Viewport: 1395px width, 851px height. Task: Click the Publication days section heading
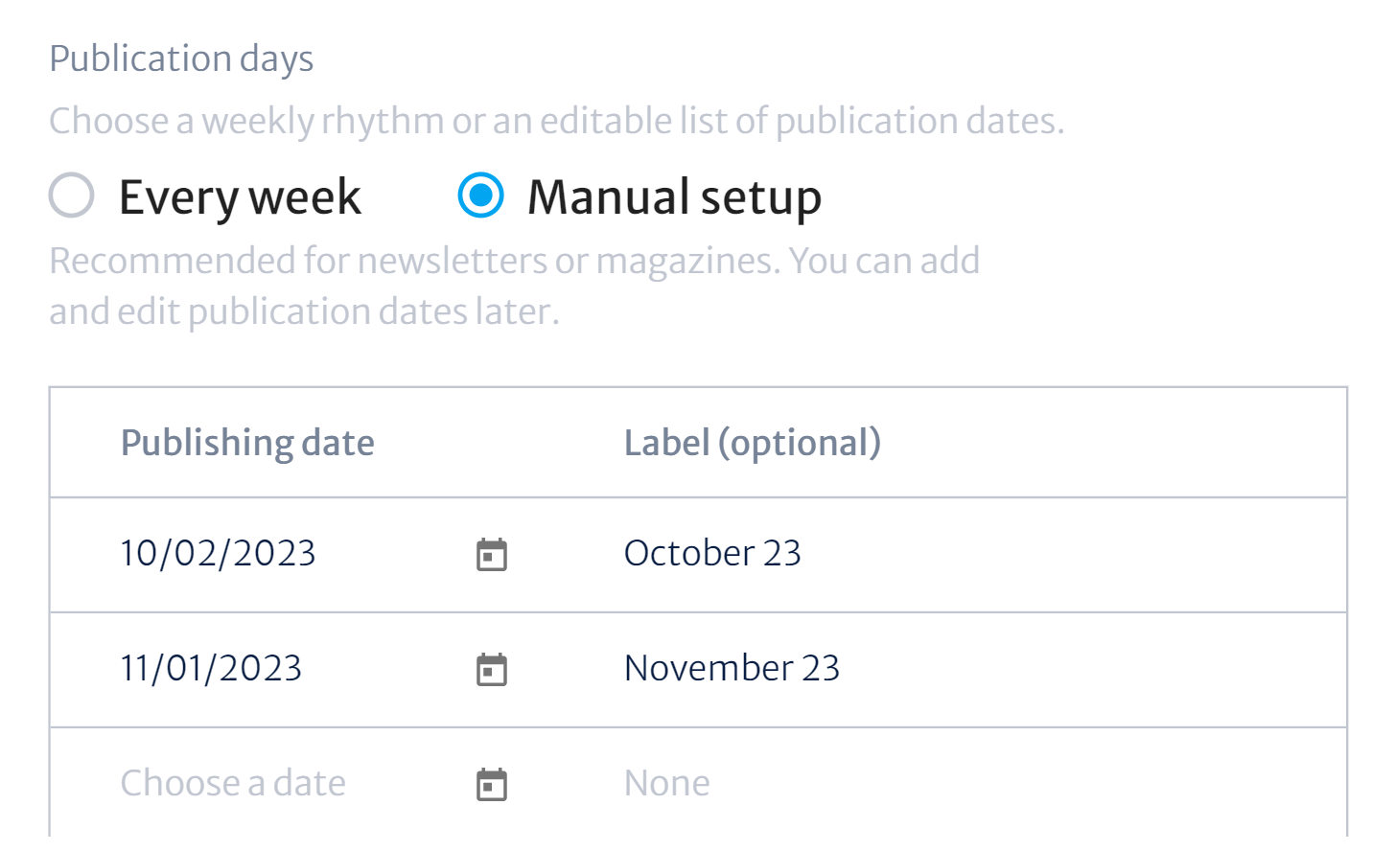tap(181, 59)
